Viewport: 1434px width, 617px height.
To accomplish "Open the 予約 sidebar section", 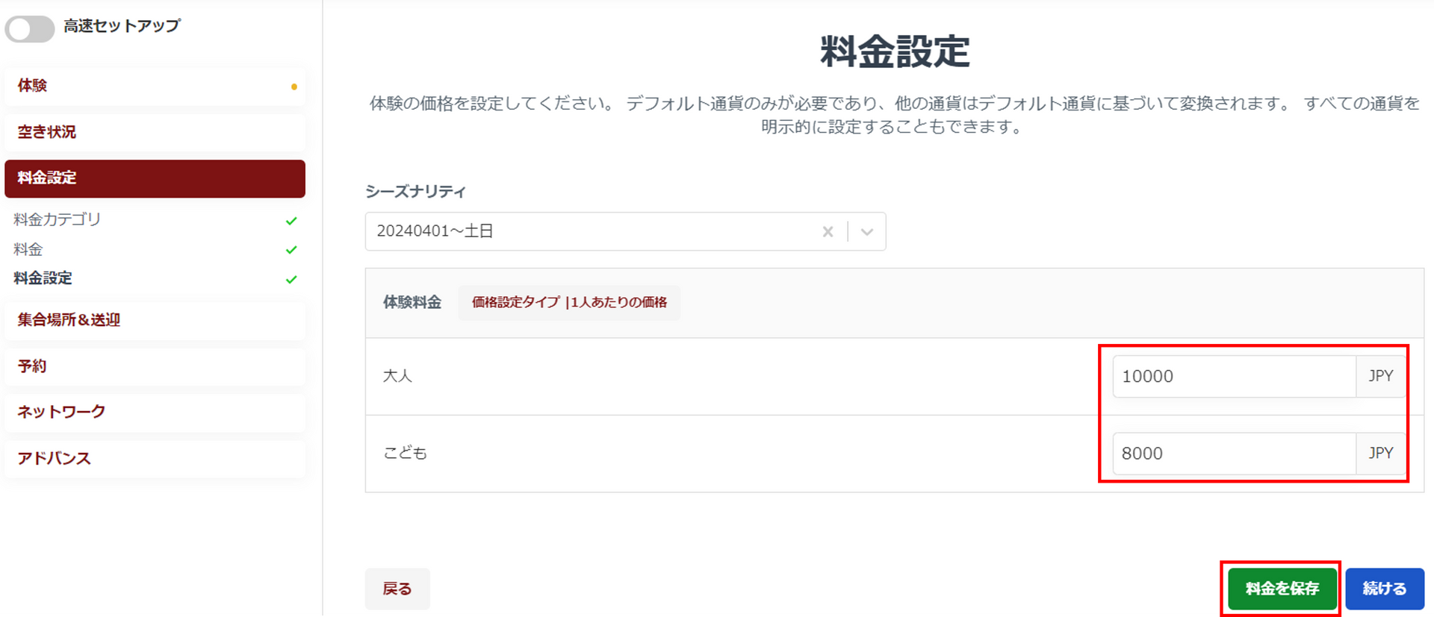I will click(x=155, y=366).
